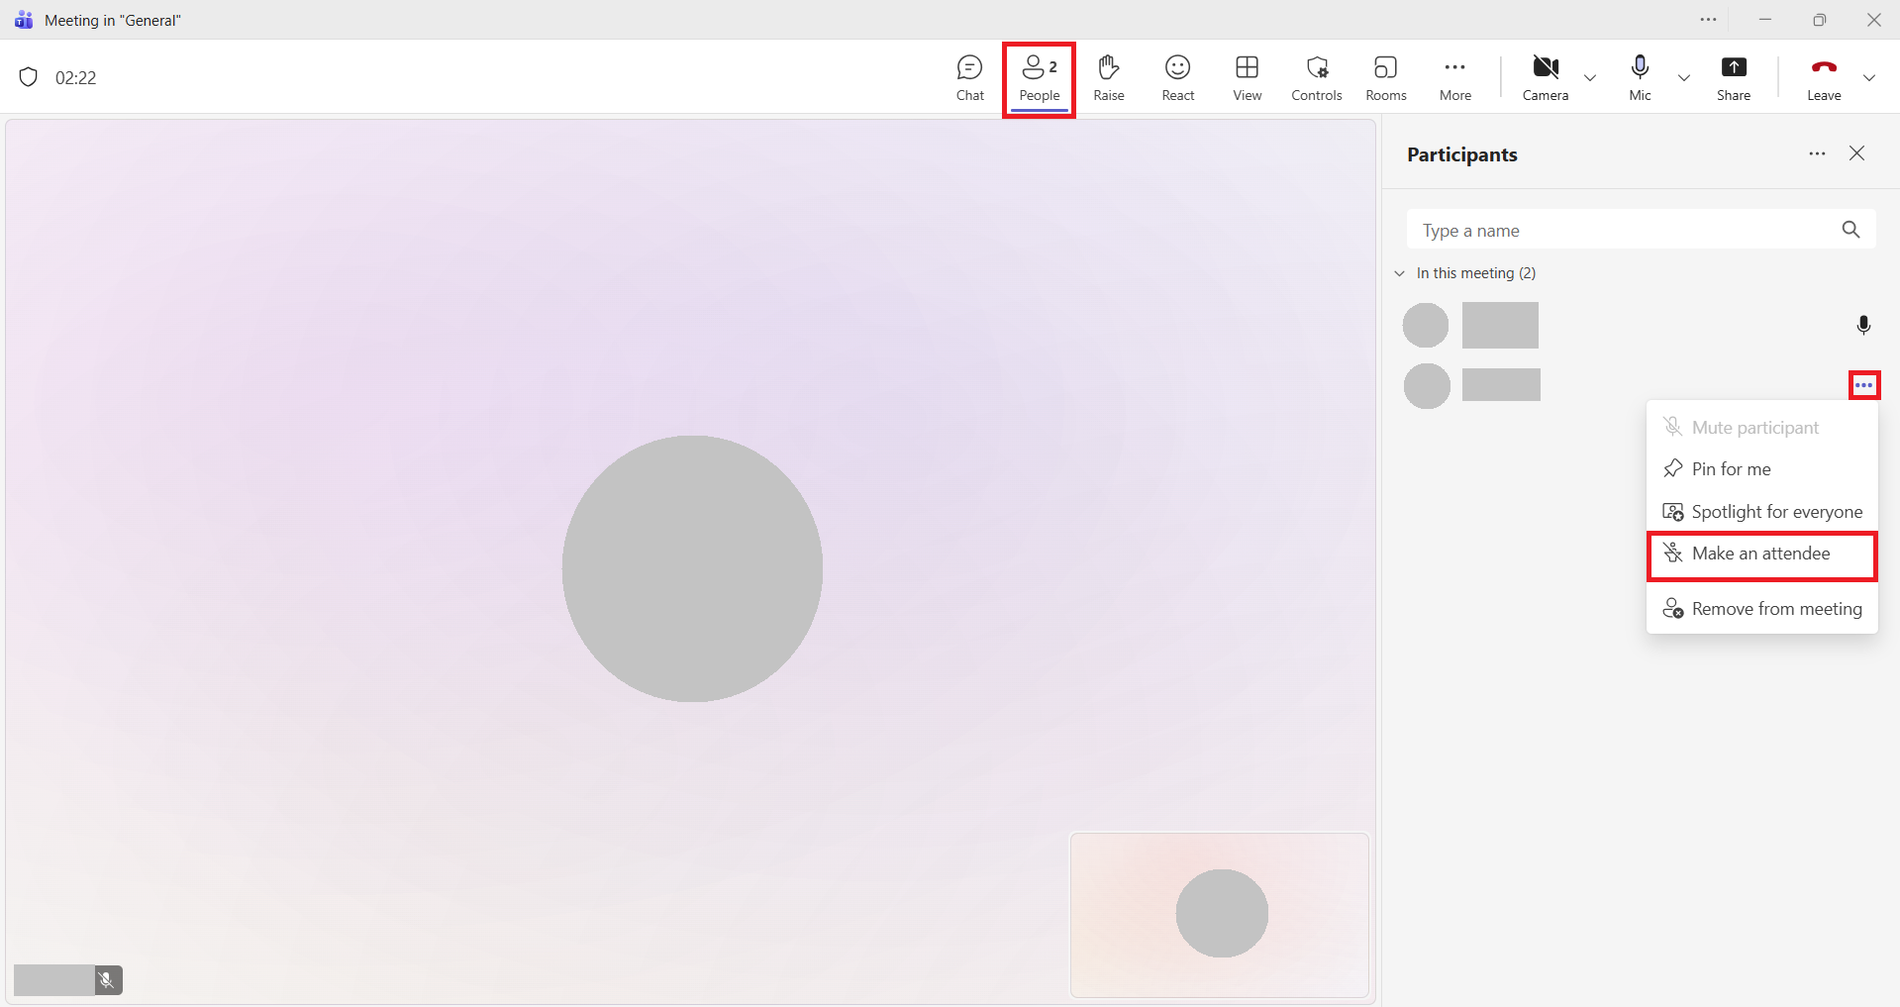Collapse the 'In this meeting (2)' section

(x=1400, y=273)
